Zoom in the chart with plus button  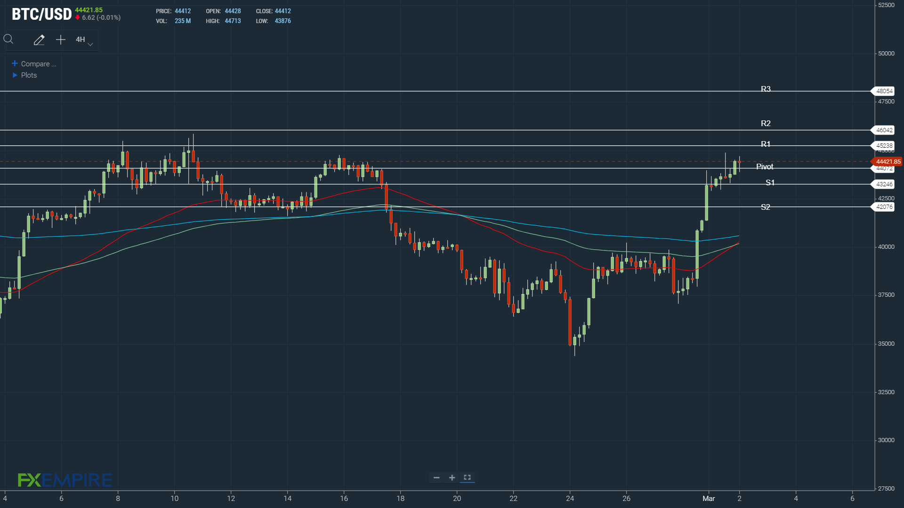452,478
